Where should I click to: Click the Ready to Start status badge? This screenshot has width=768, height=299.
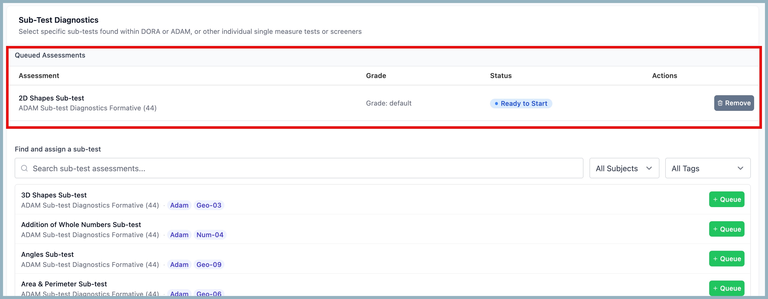(521, 104)
